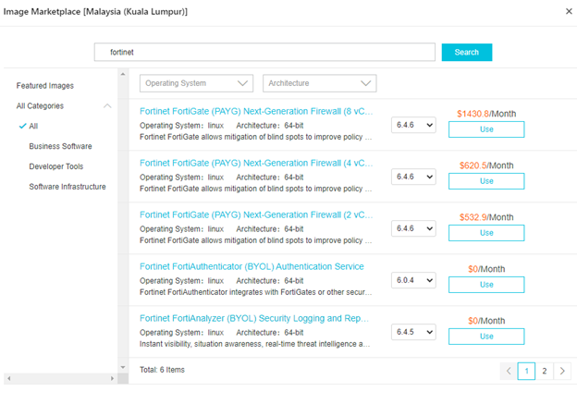Click Use for the $1430.8/Month image

[486, 129]
